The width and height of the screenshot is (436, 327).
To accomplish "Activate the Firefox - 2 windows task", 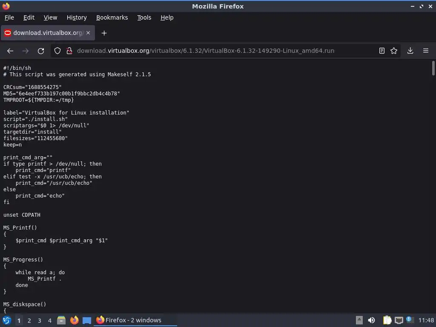I will click(x=135, y=320).
